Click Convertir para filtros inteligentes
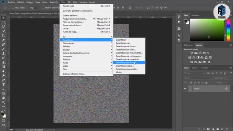Screen dimensions: 233x131 coord(86,11)
